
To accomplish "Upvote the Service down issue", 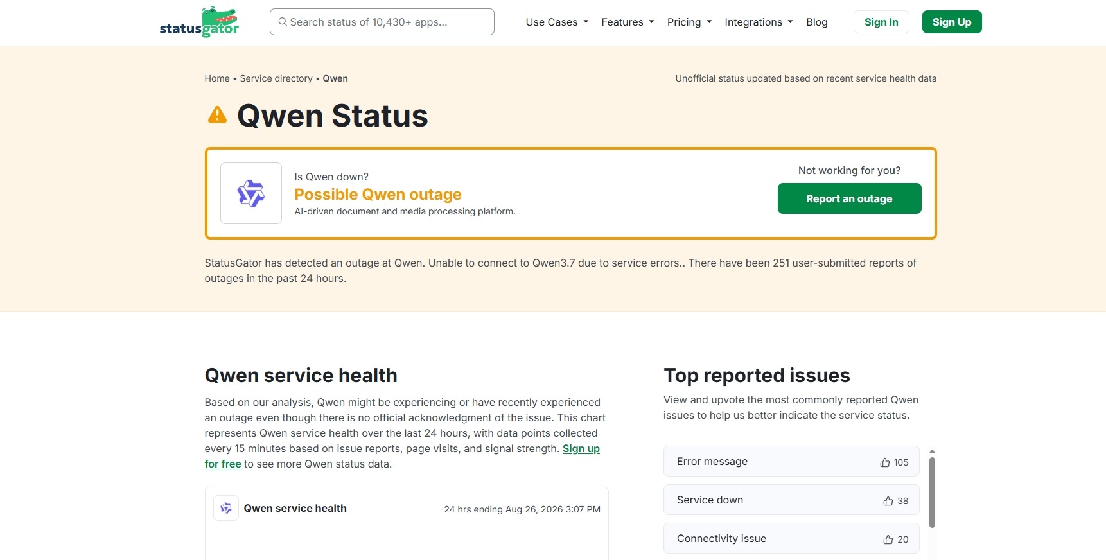I will coord(888,501).
